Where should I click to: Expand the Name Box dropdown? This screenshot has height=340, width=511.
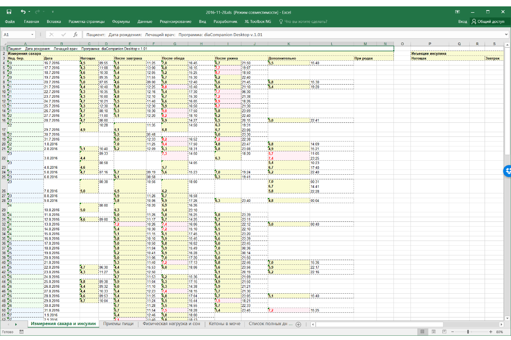click(x=32, y=34)
